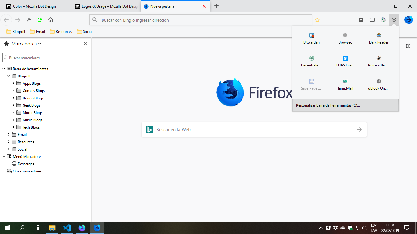Open the Firefox menu button with the blue globe
This screenshot has width=417, height=234.
(409, 20)
